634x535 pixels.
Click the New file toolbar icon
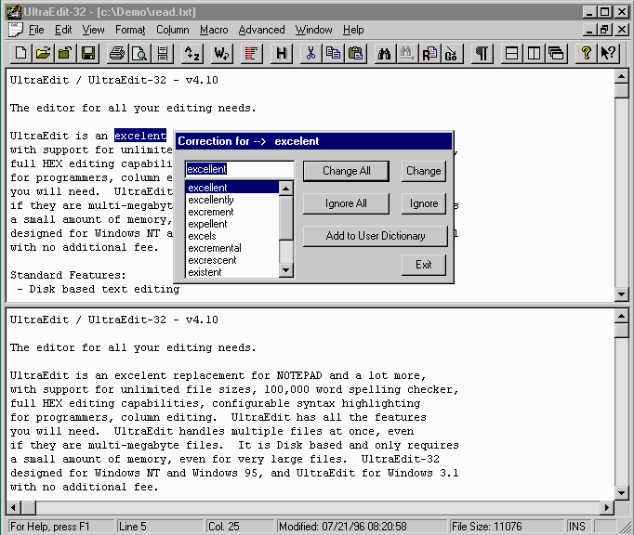21,53
